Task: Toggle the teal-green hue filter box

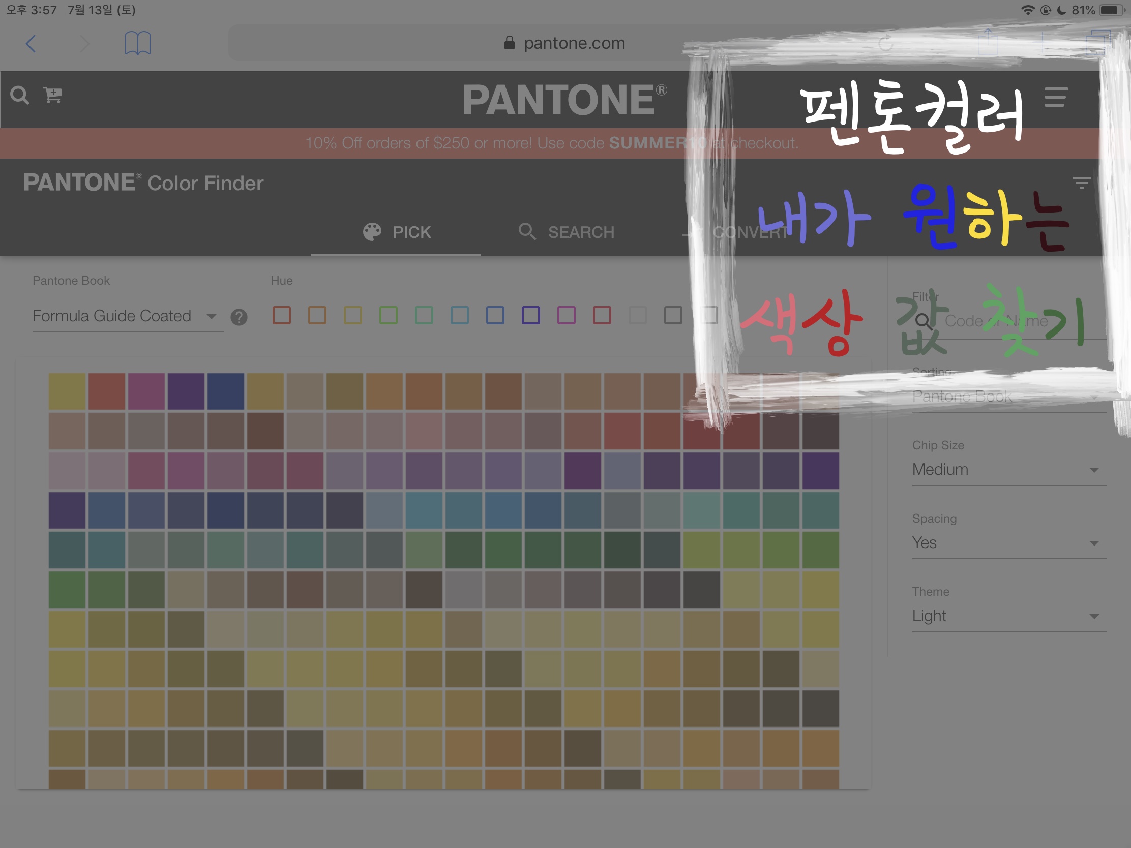Action: [x=424, y=315]
